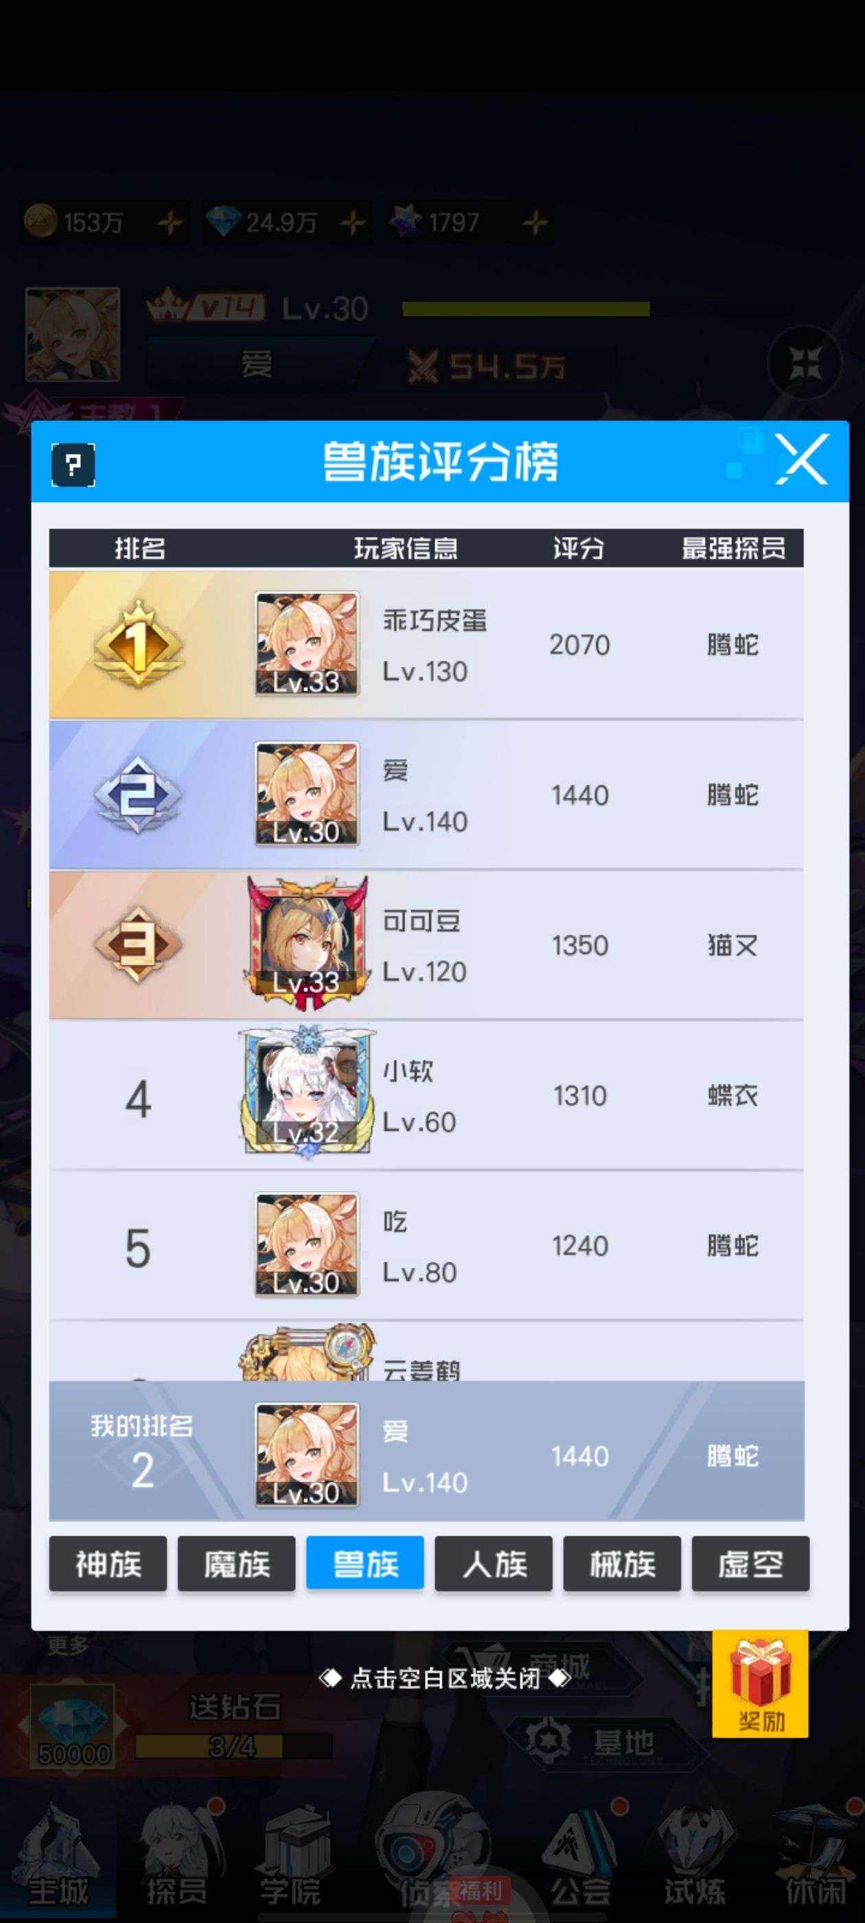The height and width of the screenshot is (1923, 865).
Task: Open the question mark help icon
Action: pyautogui.click(x=73, y=464)
